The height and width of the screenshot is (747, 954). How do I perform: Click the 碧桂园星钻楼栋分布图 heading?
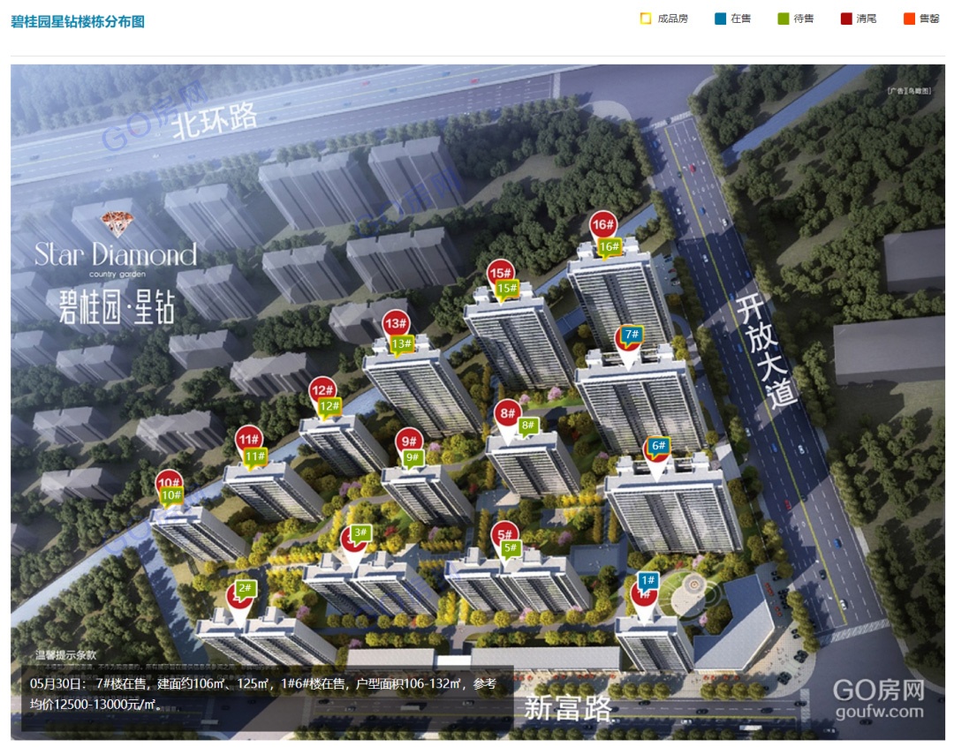click(x=78, y=22)
